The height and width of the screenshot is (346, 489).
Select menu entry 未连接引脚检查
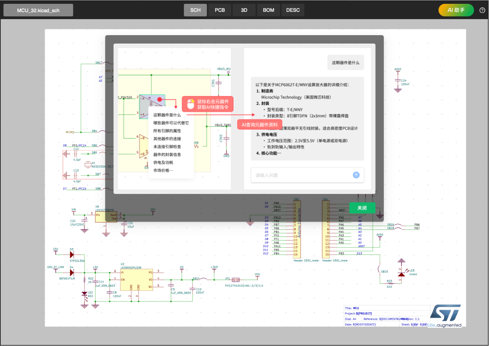point(167,147)
